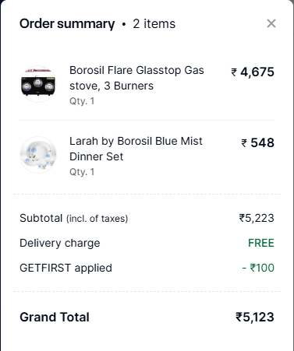The width and height of the screenshot is (294, 351).
Task: Click the Borosil Flare Glasstop Gas stove title
Action: pos(136,78)
